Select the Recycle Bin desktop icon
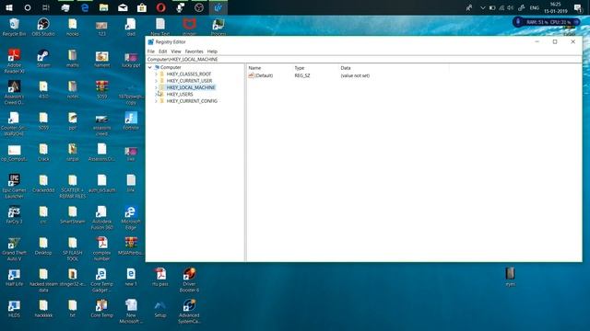 (15, 28)
